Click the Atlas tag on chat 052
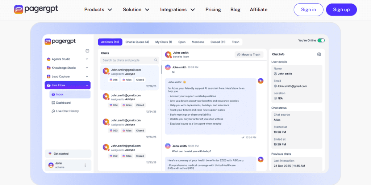The image size is (371, 185). tap(127, 156)
